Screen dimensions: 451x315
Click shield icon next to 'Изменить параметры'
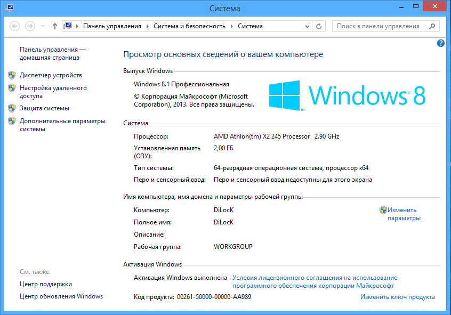(383, 210)
